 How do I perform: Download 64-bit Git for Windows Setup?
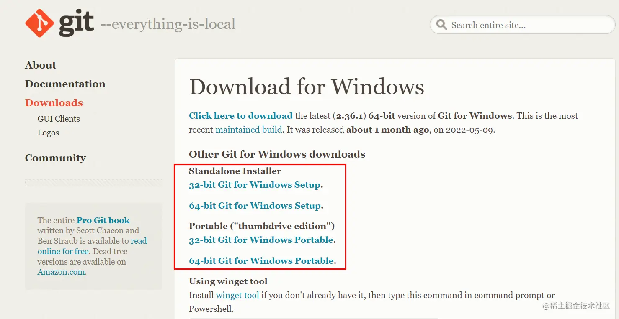click(x=255, y=206)
